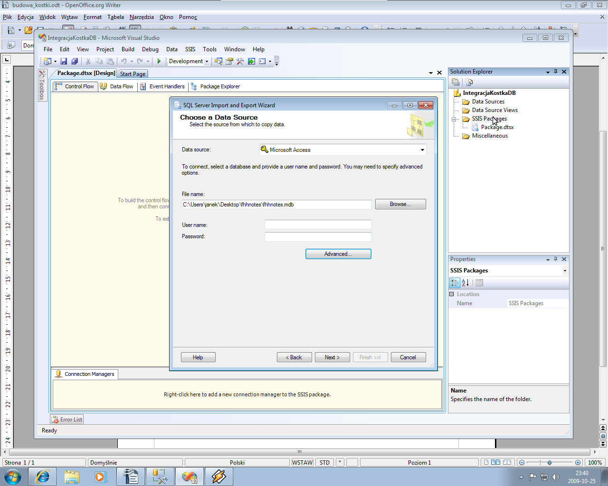Screen dimensions: 608x486
Task: Open the active files dropdown arrow beside document tabs
Action: click(x=431, y=73)
